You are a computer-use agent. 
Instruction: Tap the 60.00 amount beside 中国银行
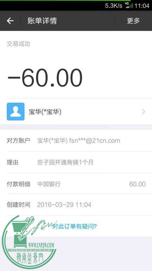(137, 184)
